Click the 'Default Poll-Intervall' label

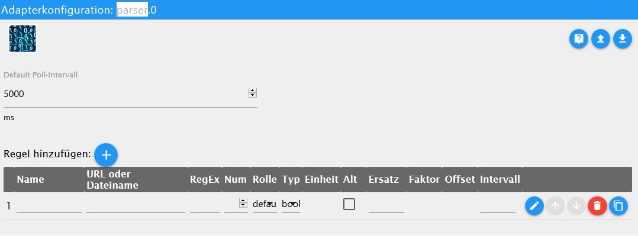click(41, 75)
